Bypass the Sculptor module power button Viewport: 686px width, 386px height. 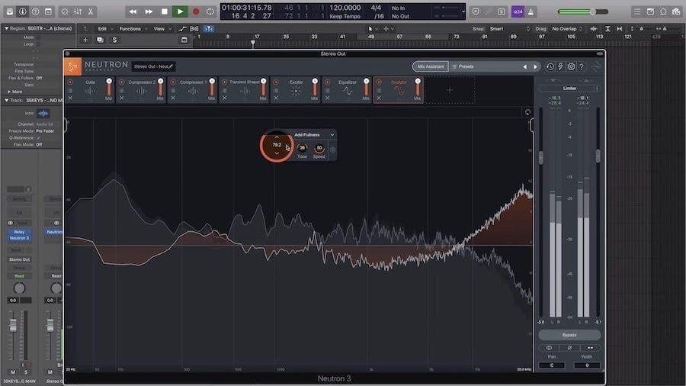tap(378, 82)
